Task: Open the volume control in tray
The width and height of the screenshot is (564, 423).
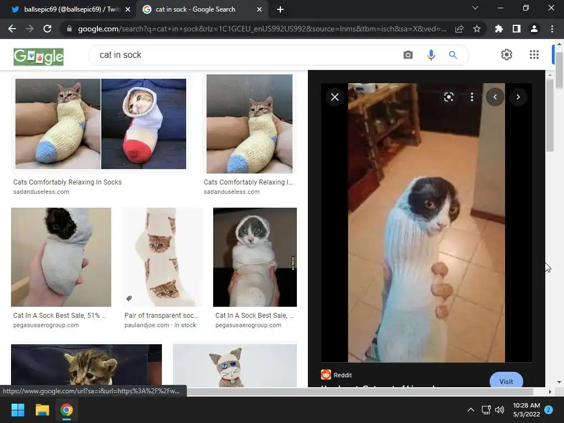Action: click(499, 410)
